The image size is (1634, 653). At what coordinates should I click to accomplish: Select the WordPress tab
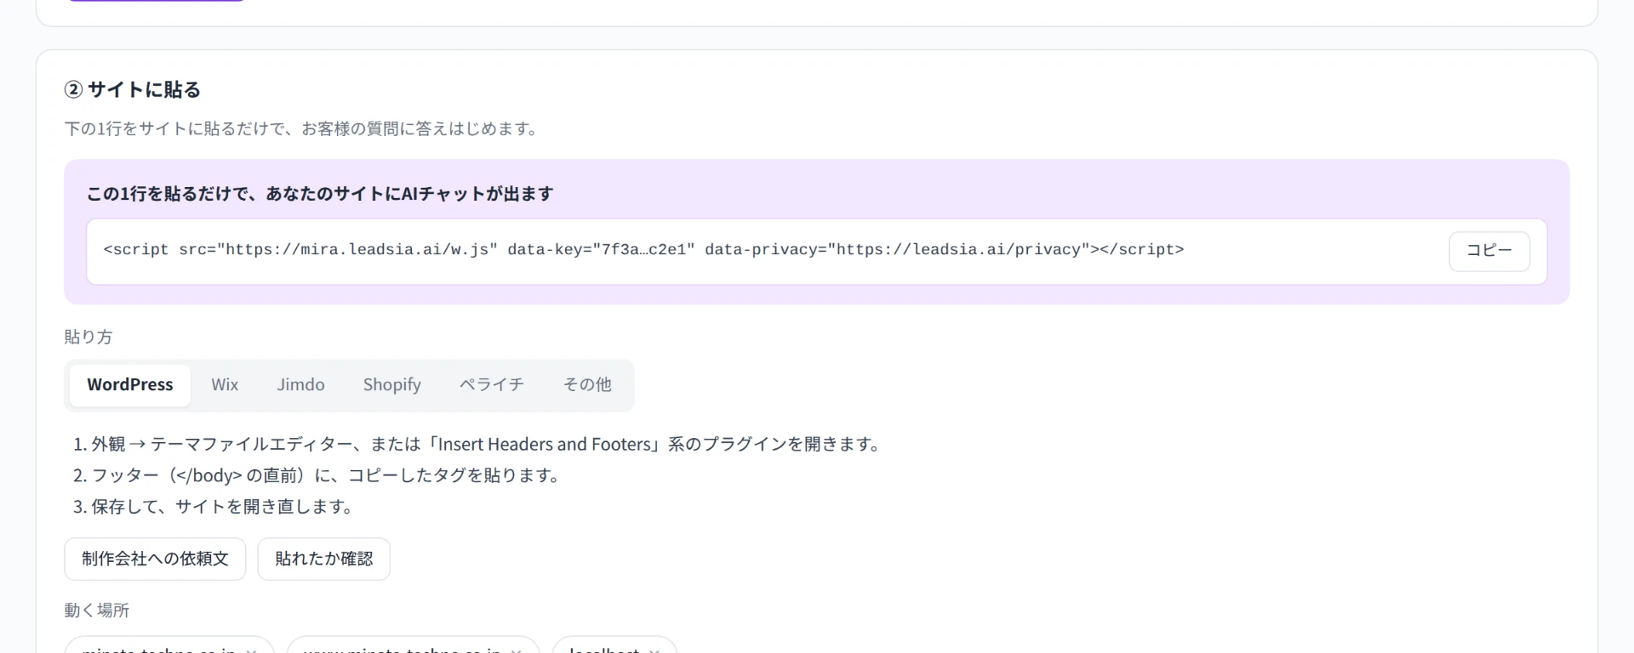130,385
